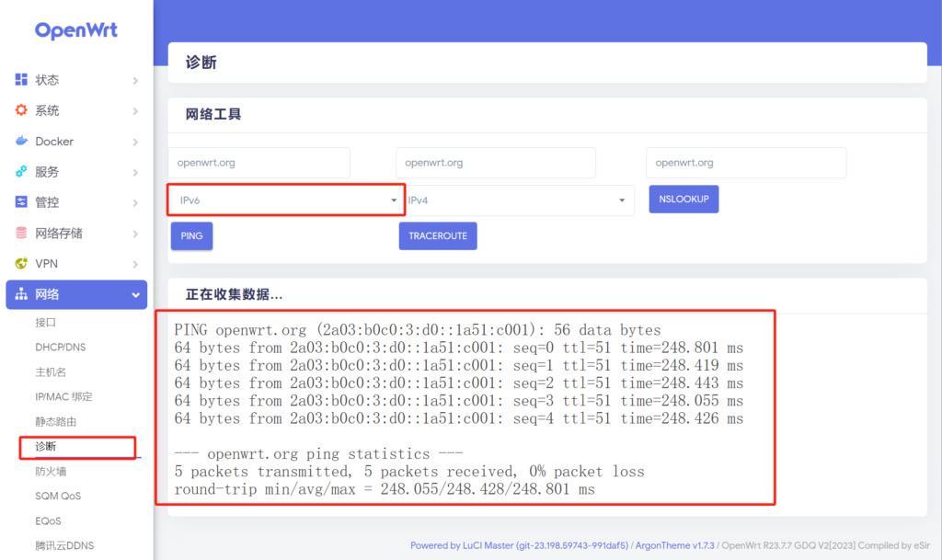Go to 接口 submenu item

[x=46, y=323]
